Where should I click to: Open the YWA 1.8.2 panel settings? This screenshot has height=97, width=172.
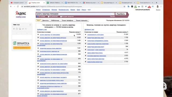(x=30, y=25)
